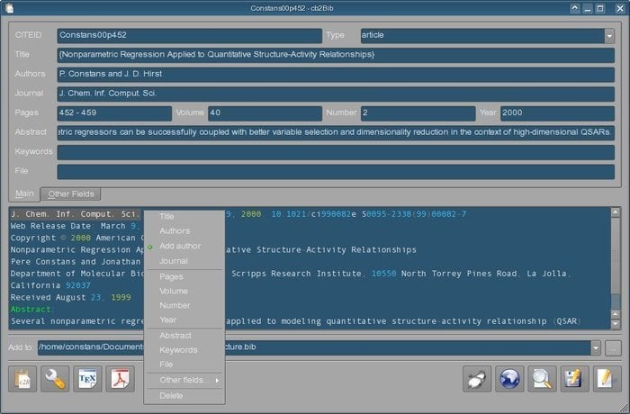This screenshot has height=414, width=630.
Task: Choose Pages in the context menu
Action: click(184, 276)
